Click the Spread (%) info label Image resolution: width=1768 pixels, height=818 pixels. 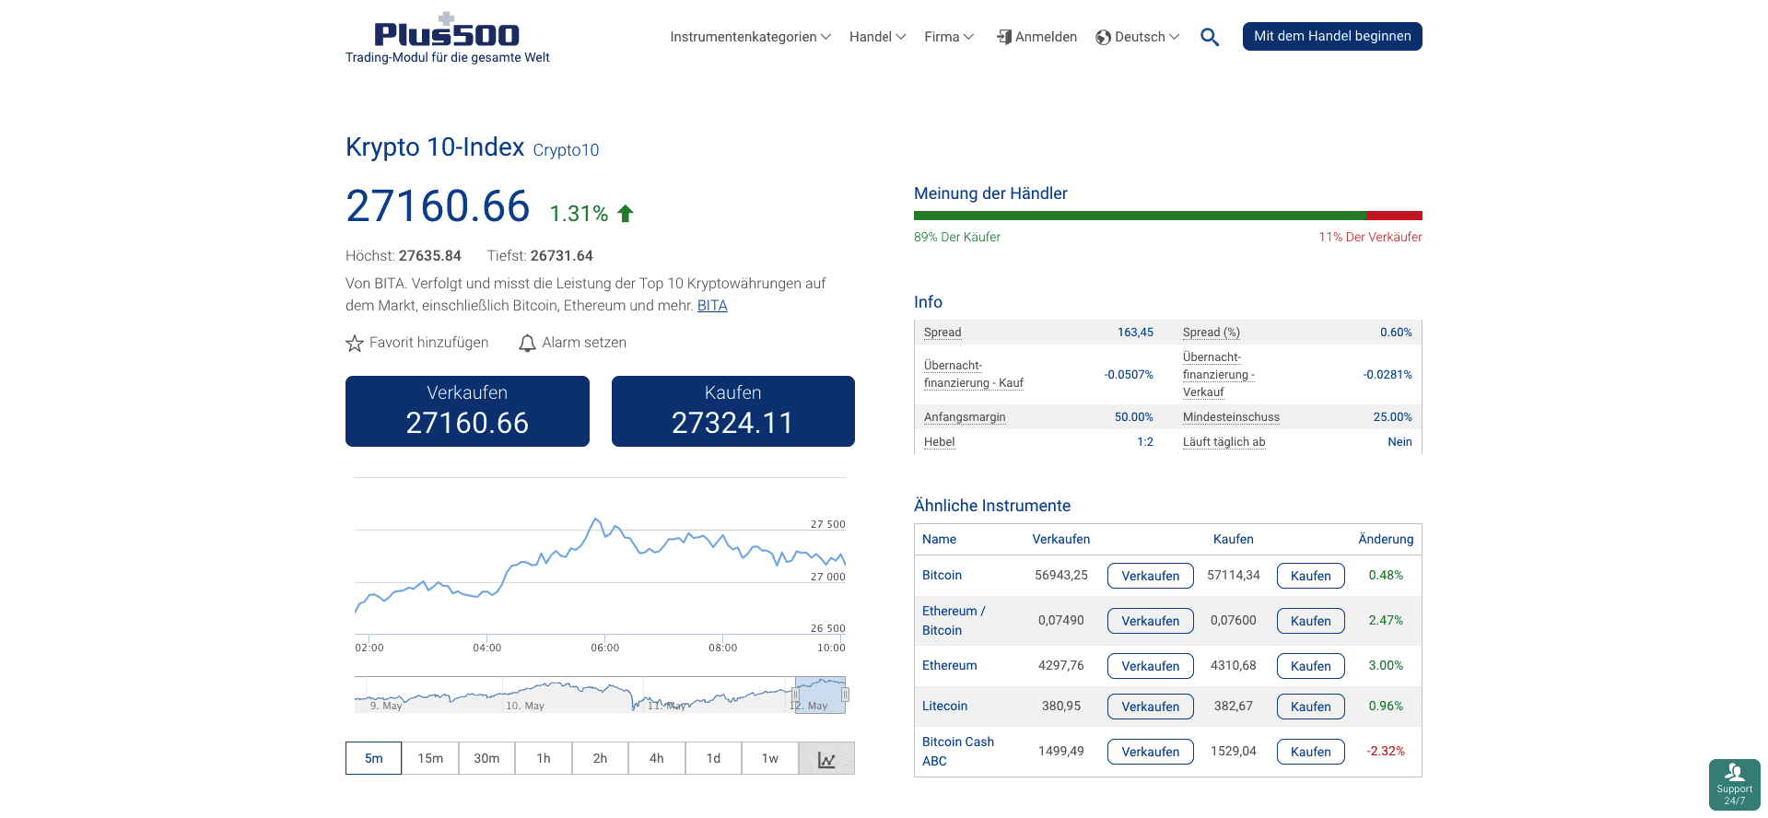(x=1212, y=333)
